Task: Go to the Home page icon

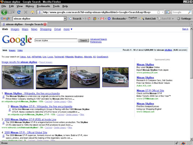Action: point(33,12)
